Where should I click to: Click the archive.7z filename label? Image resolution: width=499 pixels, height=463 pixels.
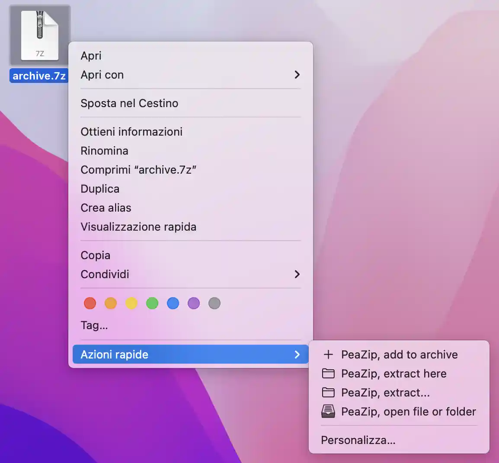pos(39,76)
